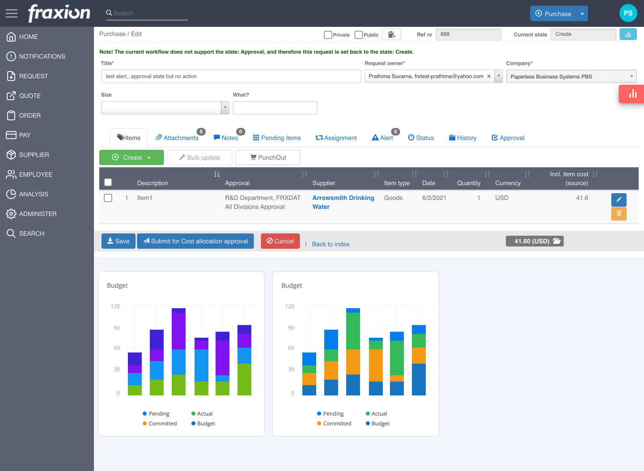Switch to the Notes tab
This screenshot has height=471, width=644.
226,138
